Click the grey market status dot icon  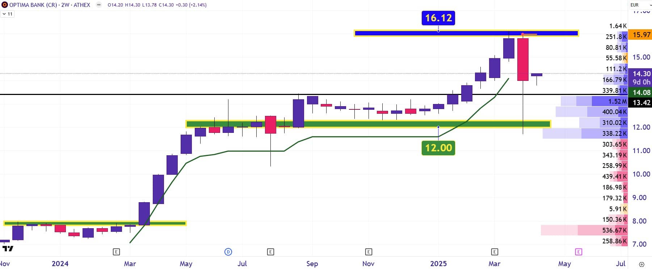(99, 5)
